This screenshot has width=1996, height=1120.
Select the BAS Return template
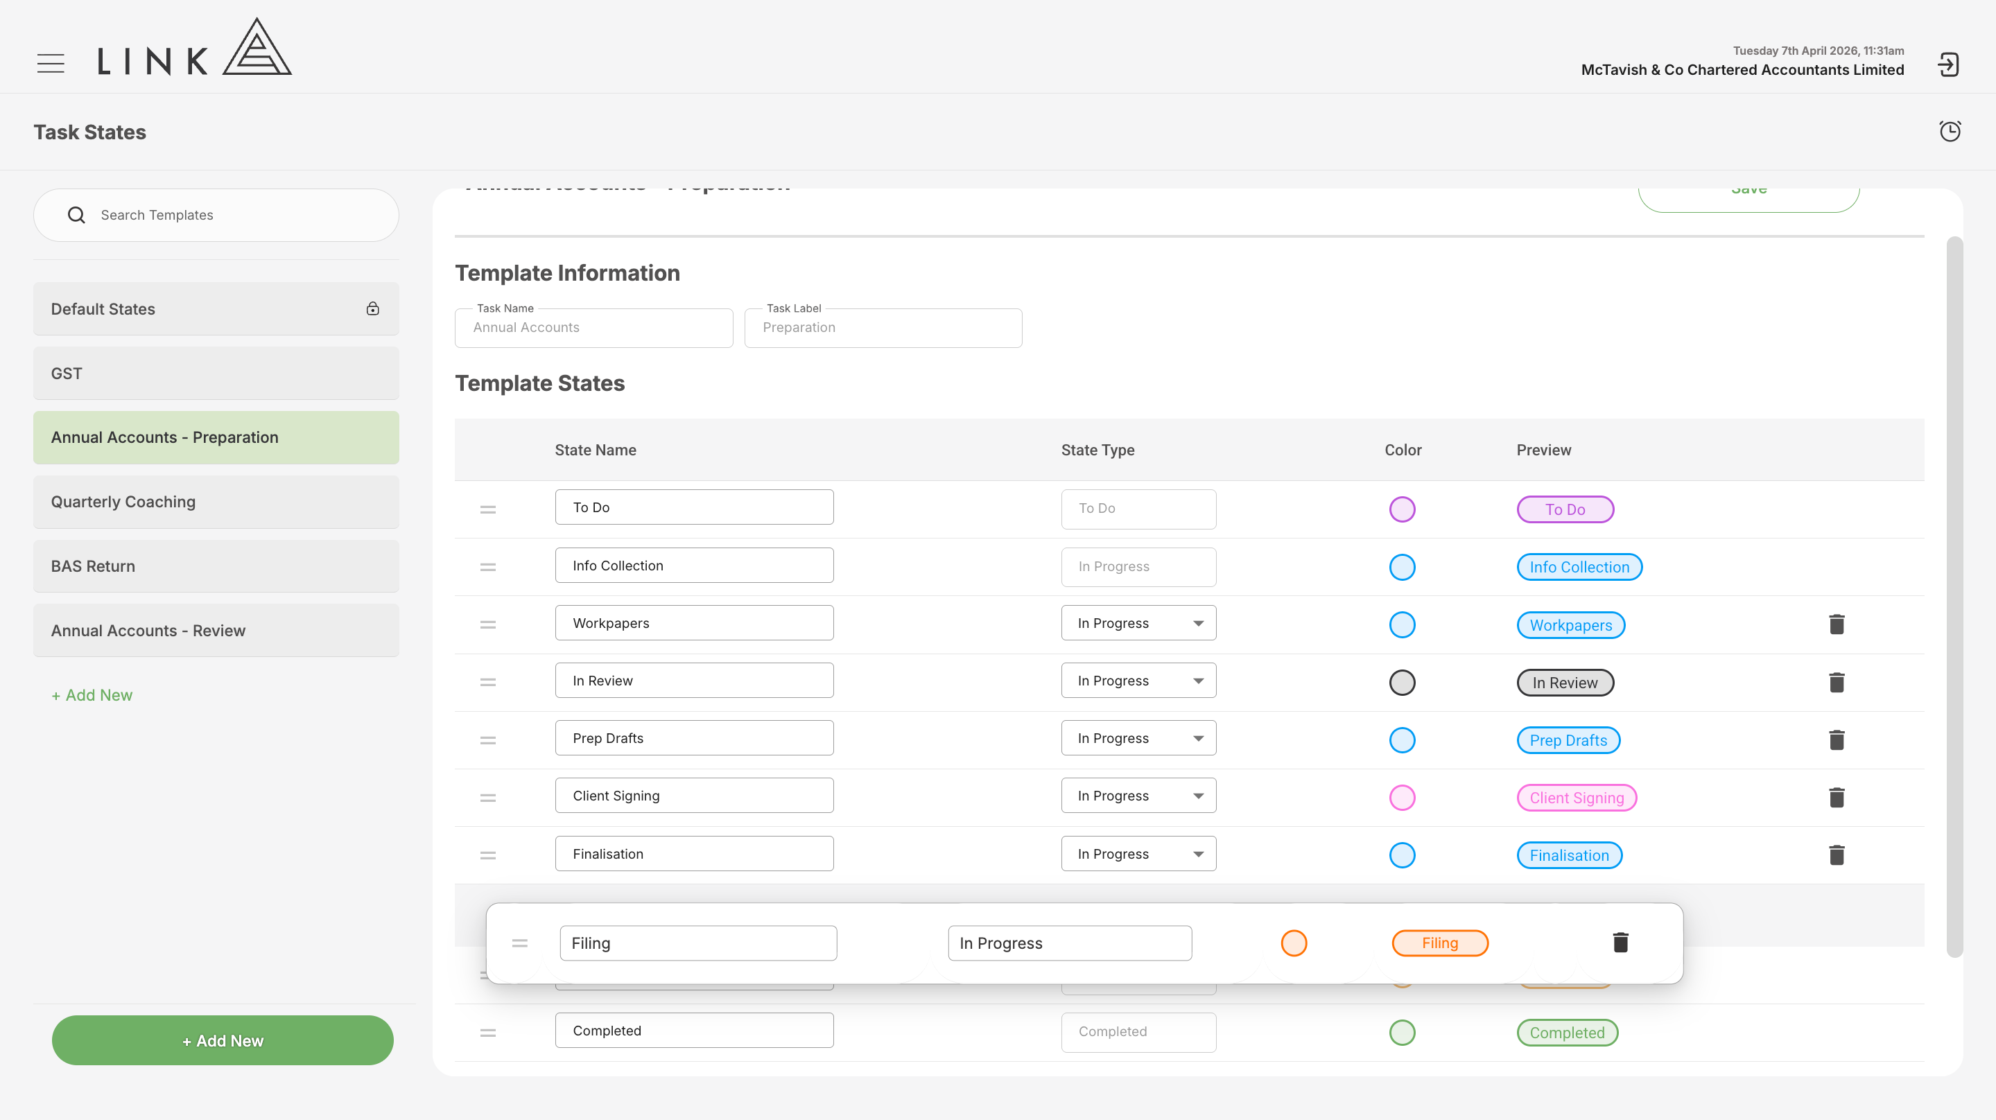(216, 566)
